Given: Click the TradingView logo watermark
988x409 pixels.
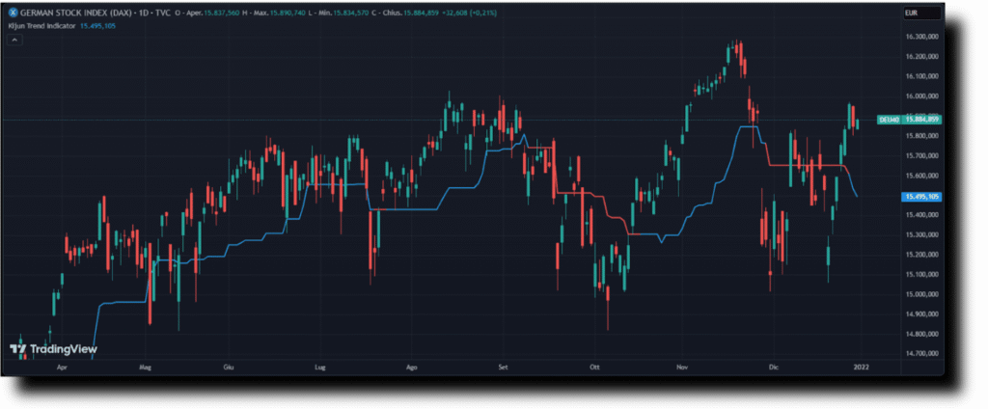Looking at the screenshot, I should pyautogui.click(x=53, y=349).
